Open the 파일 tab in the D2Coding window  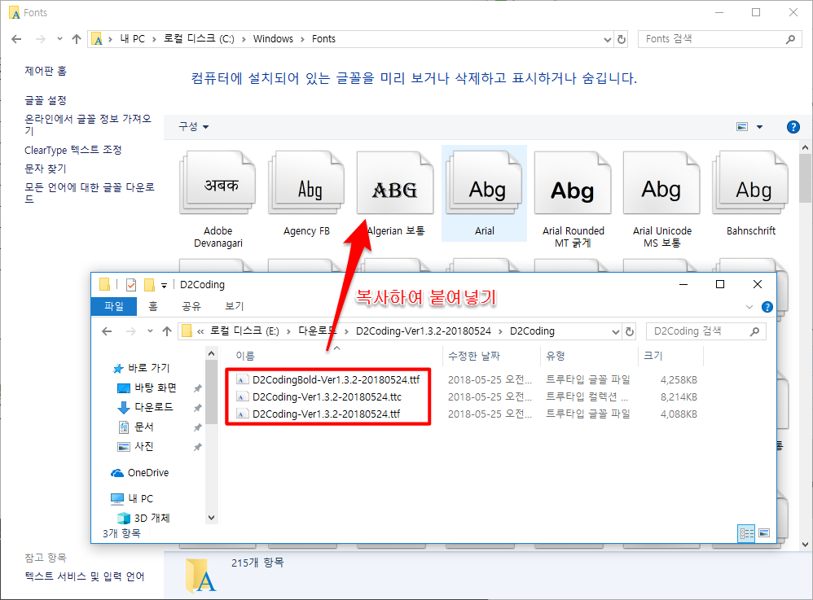[x=114, y=306]
